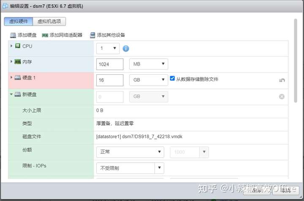Click the 添加网络适配器 toolbar button
Screen dimensions: 304x201
click(62, 35)
